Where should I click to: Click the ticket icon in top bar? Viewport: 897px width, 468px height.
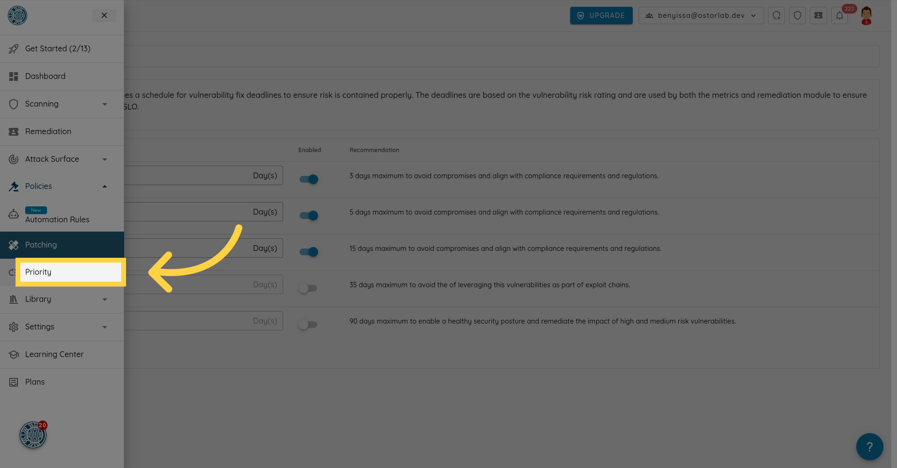coord(818,16)
